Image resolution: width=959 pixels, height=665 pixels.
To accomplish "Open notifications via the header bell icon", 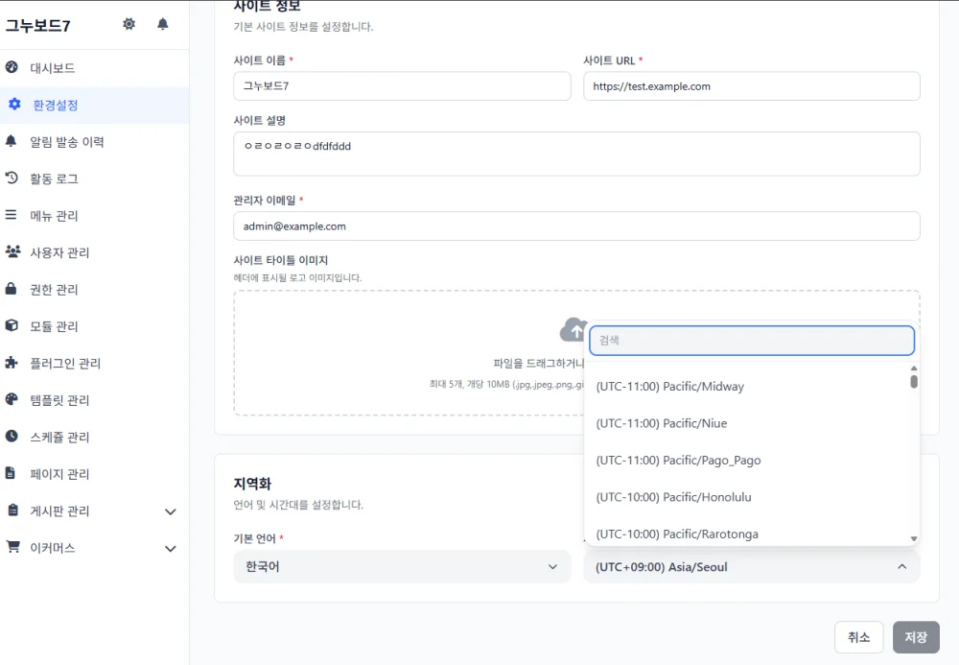I will tap(163, 24).
